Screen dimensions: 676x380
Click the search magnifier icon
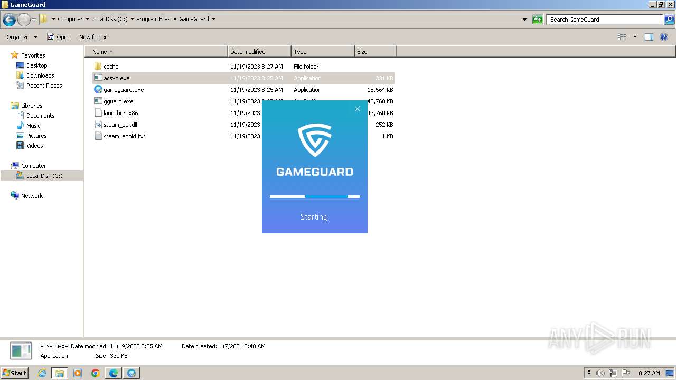(669, 20)
